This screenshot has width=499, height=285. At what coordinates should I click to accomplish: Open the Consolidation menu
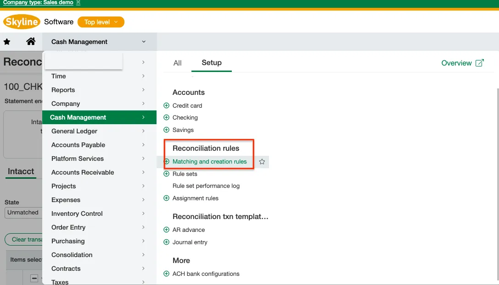[99, 255]
